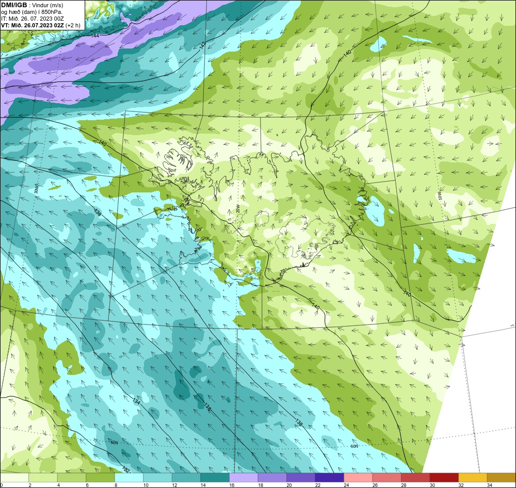Pick the 28–30 m/s red legend swatch

[415, 477]
